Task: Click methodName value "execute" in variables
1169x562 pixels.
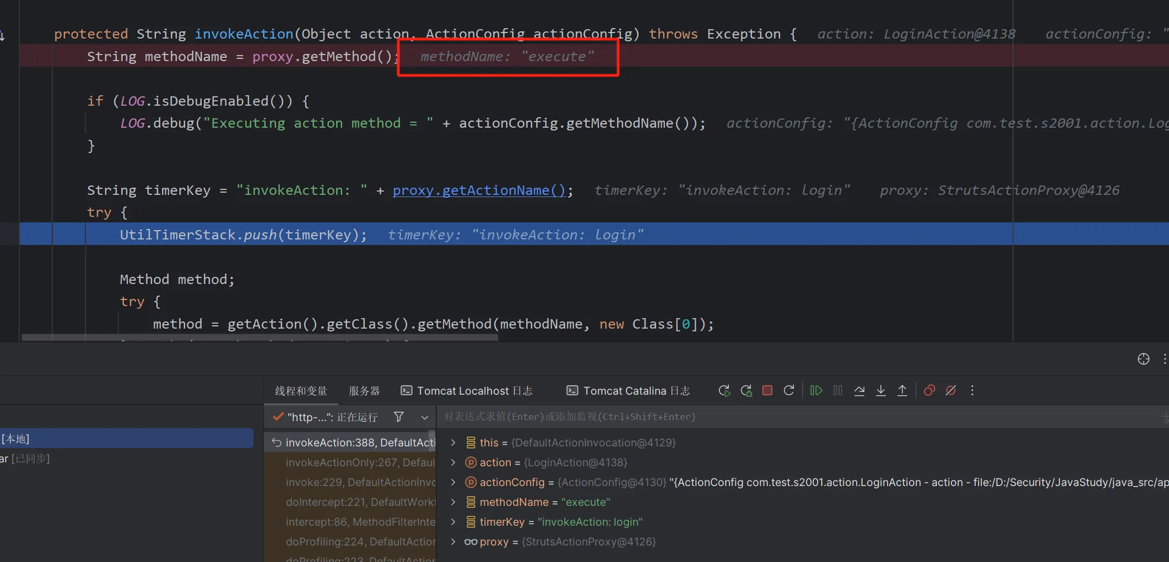Action: tap(586, 502)
